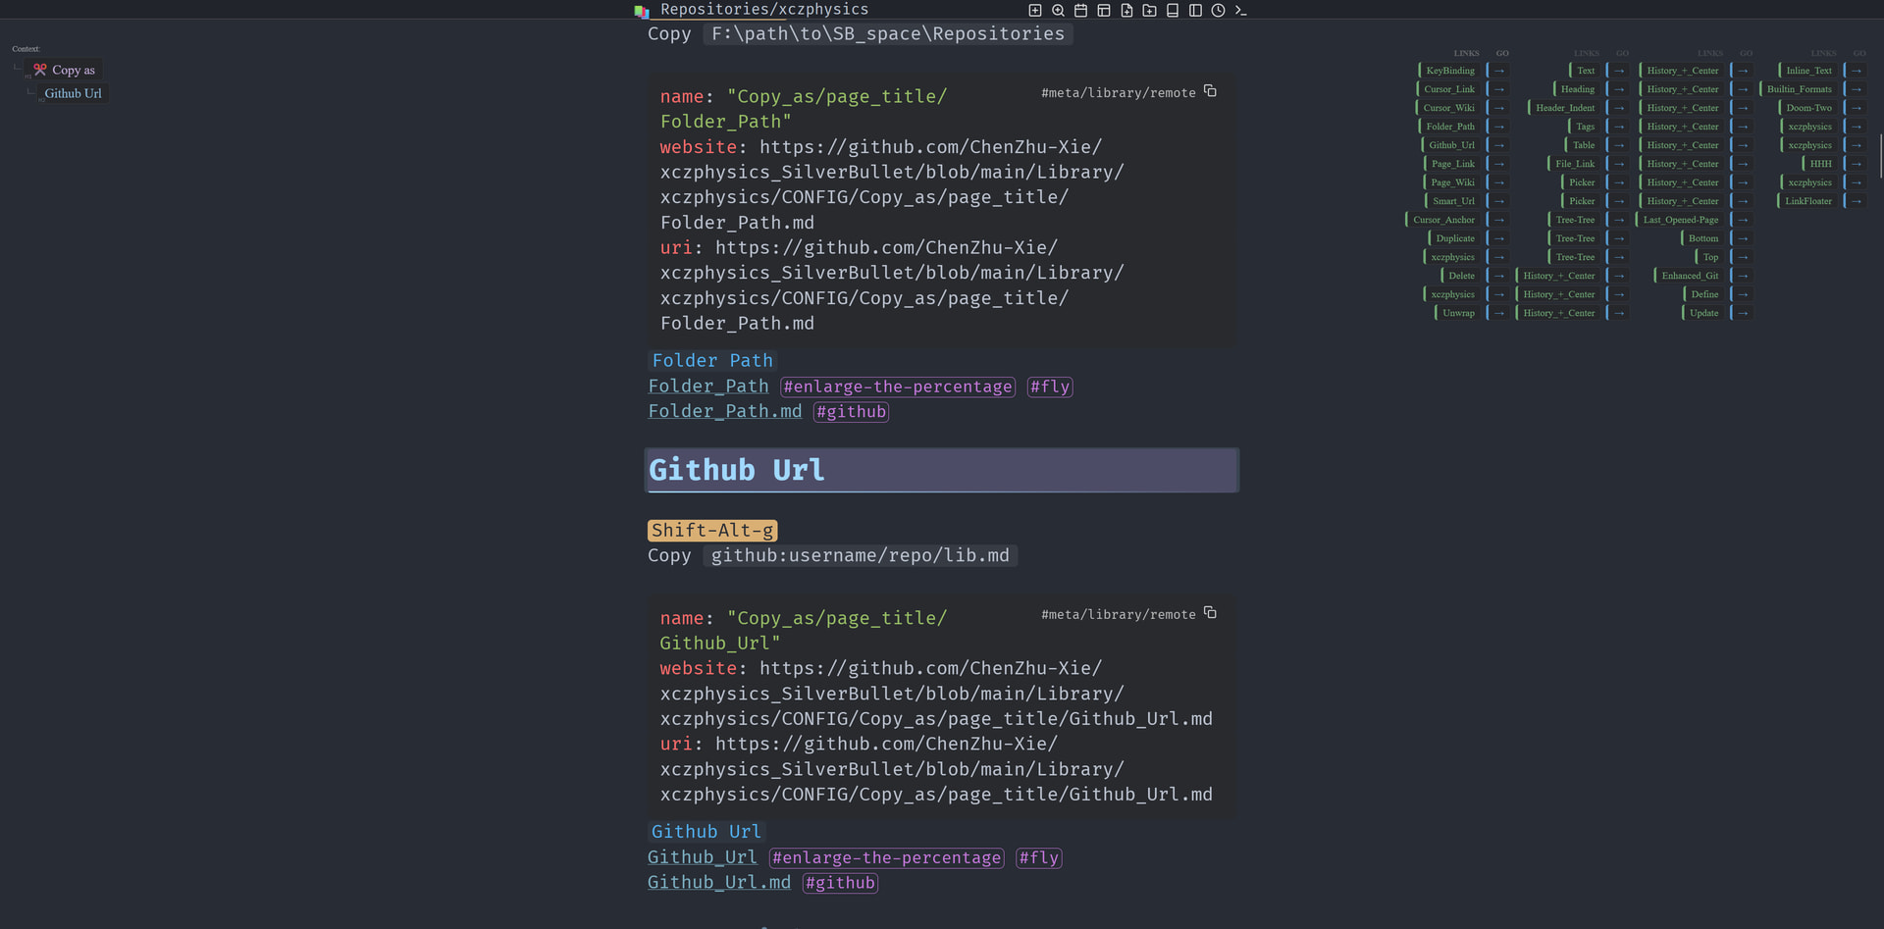Open the zoom-in magnifier search icon
The width and height of the screenshot is (1884, 929).
(x=1058, y=11)
